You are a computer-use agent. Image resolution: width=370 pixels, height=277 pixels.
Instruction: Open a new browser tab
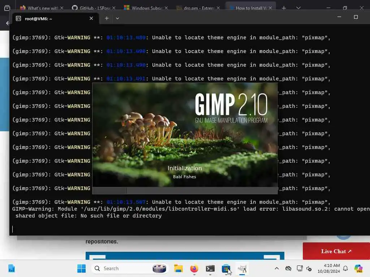pos(284,8)
